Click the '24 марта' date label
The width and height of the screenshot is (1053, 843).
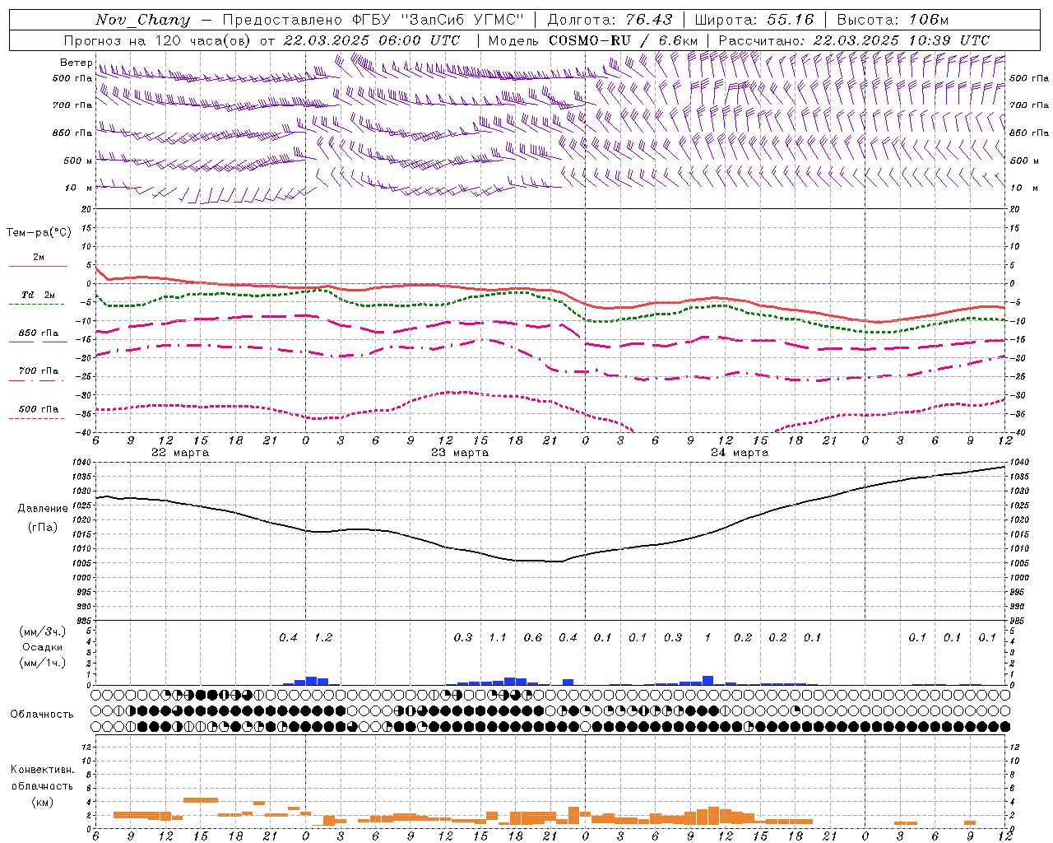tap(740, 452)
